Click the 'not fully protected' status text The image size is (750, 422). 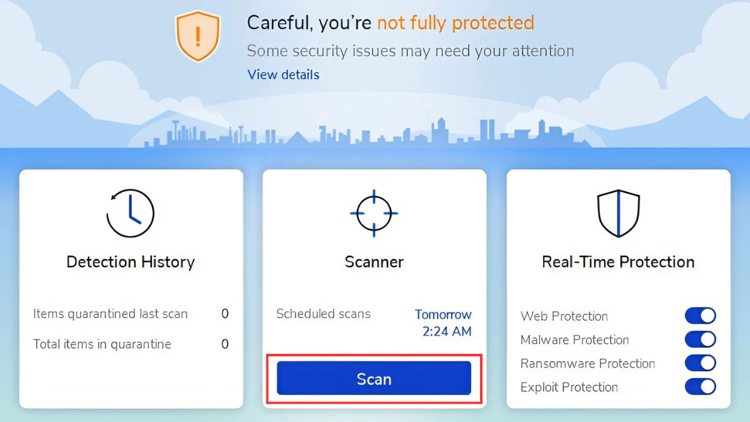[455, 23]
